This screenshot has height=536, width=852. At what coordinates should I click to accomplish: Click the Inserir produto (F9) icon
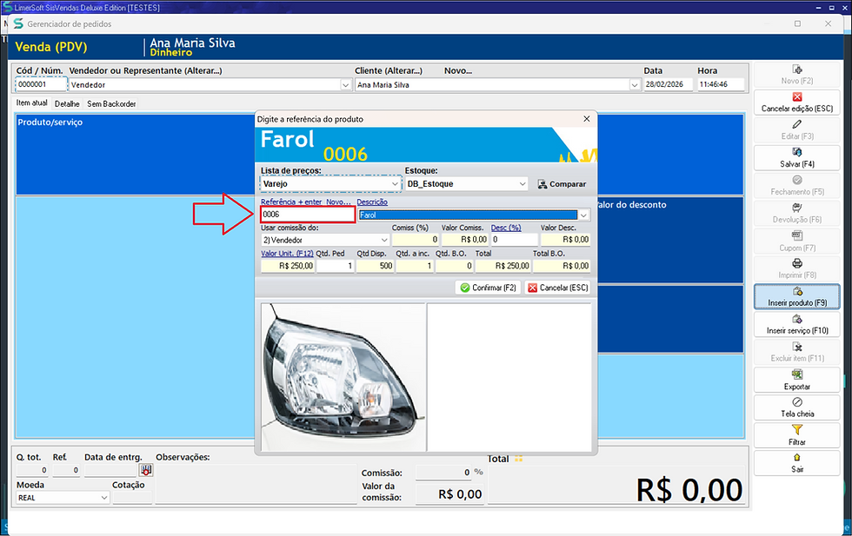796,294
